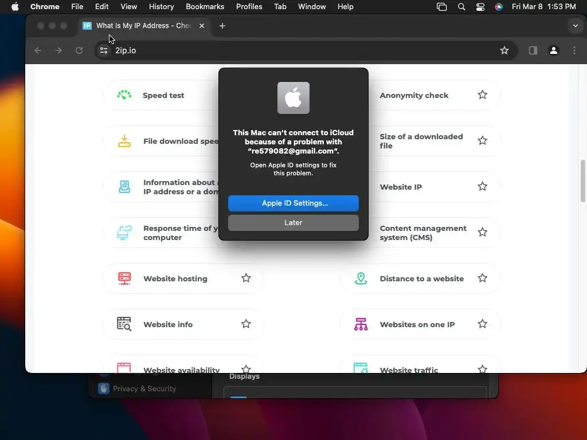Star the Distance to a website item
Screen dimensions: 587x440
[x=483, y=278]
